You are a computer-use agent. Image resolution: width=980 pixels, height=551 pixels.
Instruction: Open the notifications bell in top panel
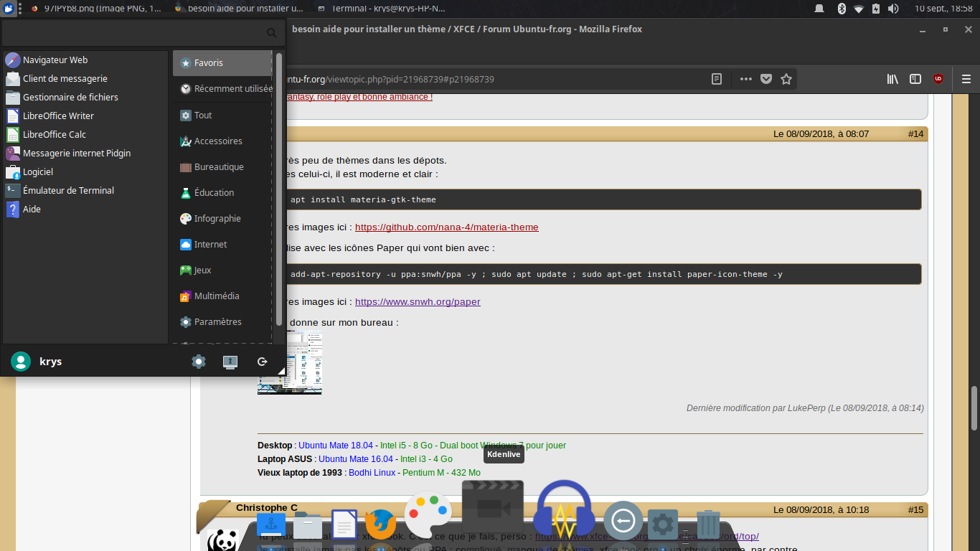pos(820,9)
